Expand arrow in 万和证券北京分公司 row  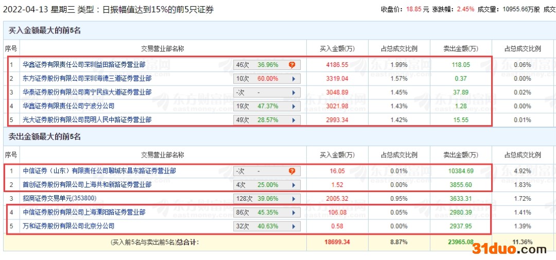293,226
